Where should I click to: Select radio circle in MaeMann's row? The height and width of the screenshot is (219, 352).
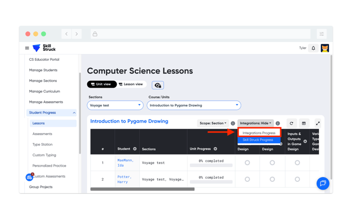(247, 163)
